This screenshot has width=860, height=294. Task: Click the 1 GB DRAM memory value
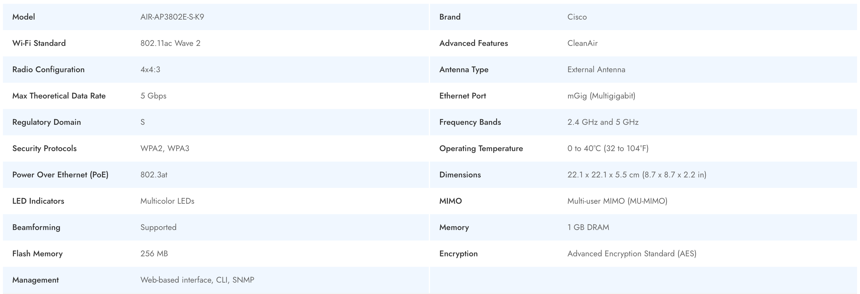pyautogui.click(x=588, y=228)
